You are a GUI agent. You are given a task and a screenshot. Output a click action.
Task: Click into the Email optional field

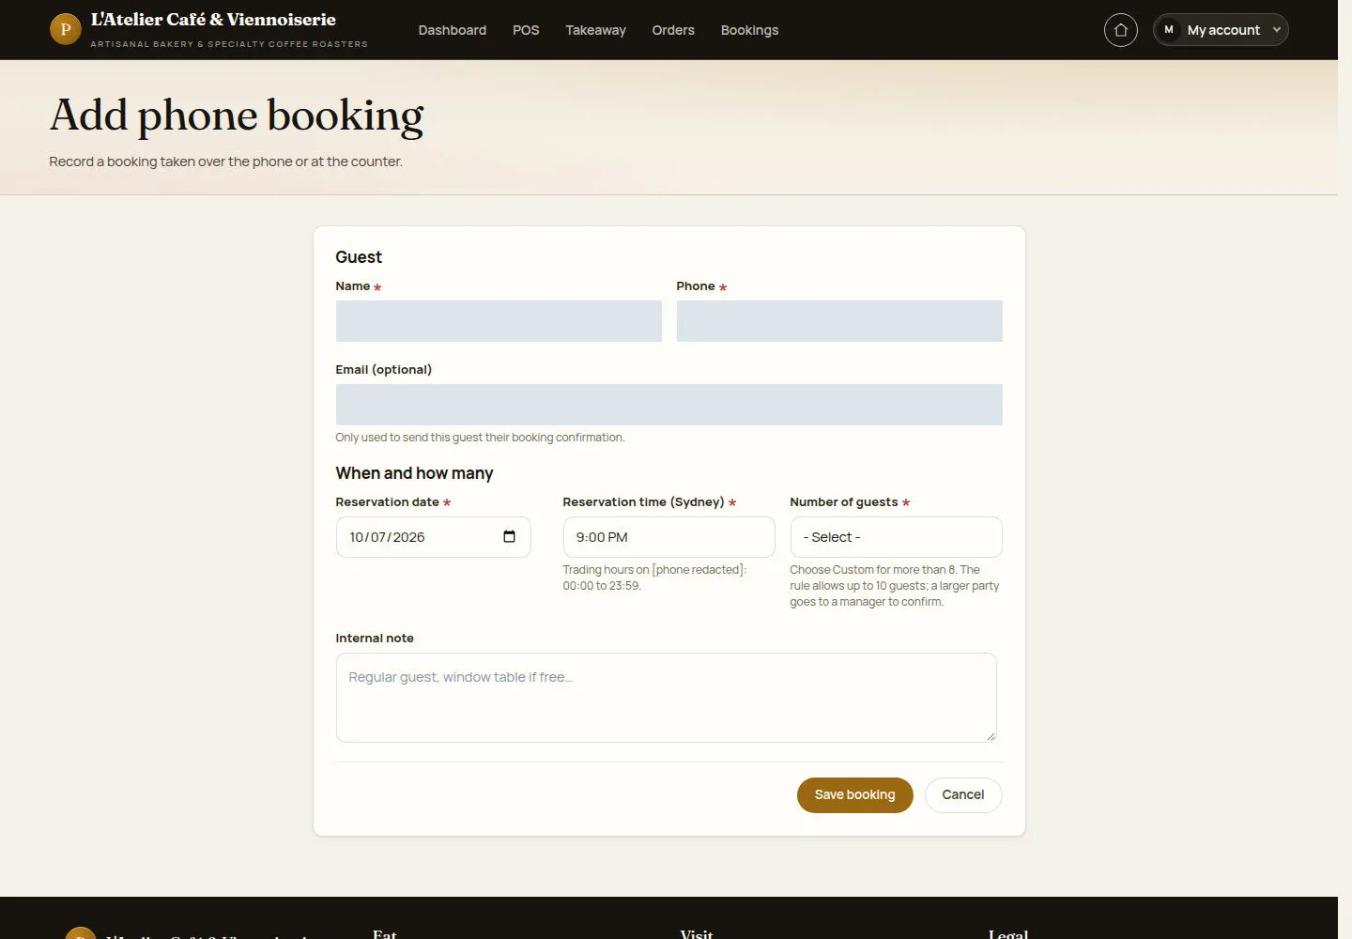668,405
